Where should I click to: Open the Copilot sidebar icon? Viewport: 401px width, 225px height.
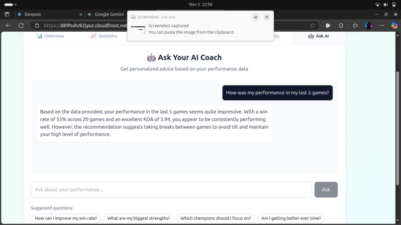coord(395,25)
